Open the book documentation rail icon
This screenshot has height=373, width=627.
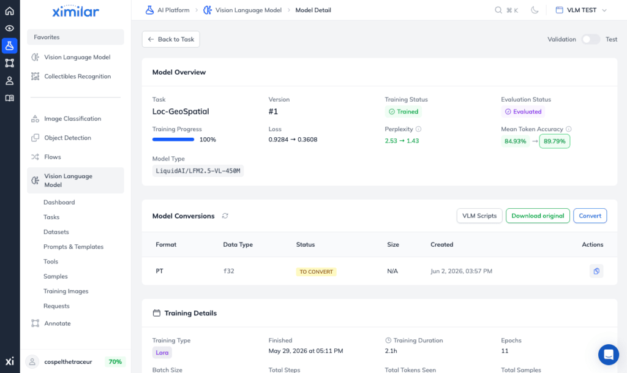10,98
